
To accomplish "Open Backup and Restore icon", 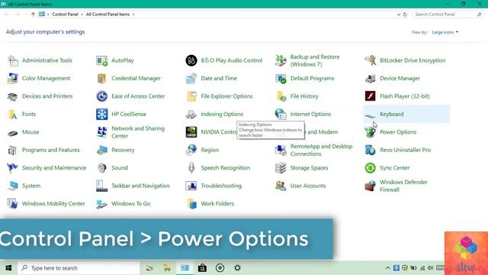I will [x=281, y=60].
